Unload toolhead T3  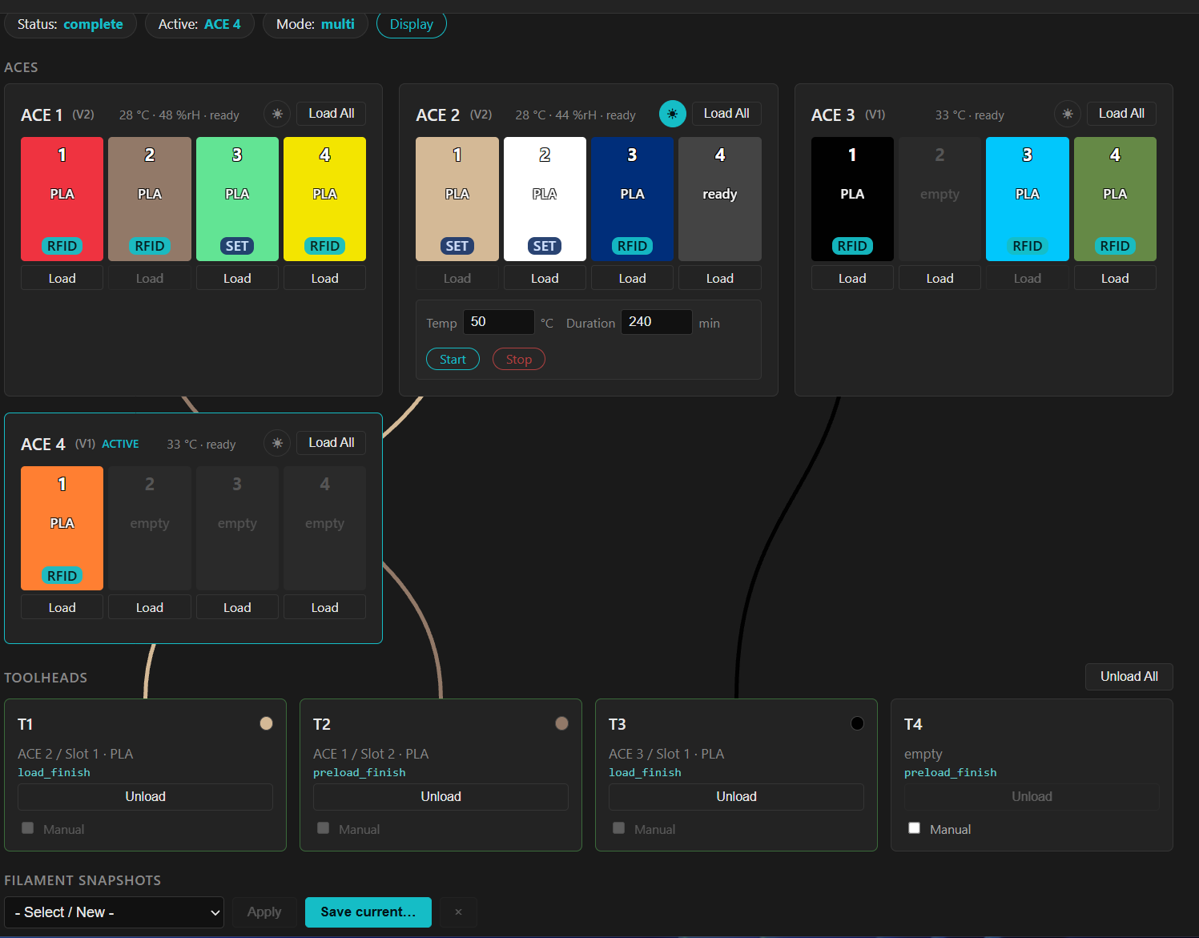pos(736,797)
